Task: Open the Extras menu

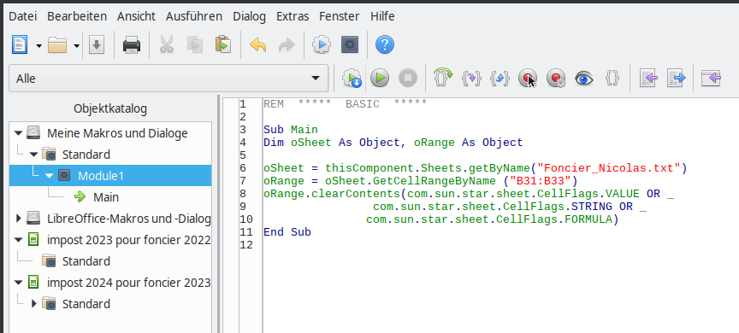Action: 293,16
